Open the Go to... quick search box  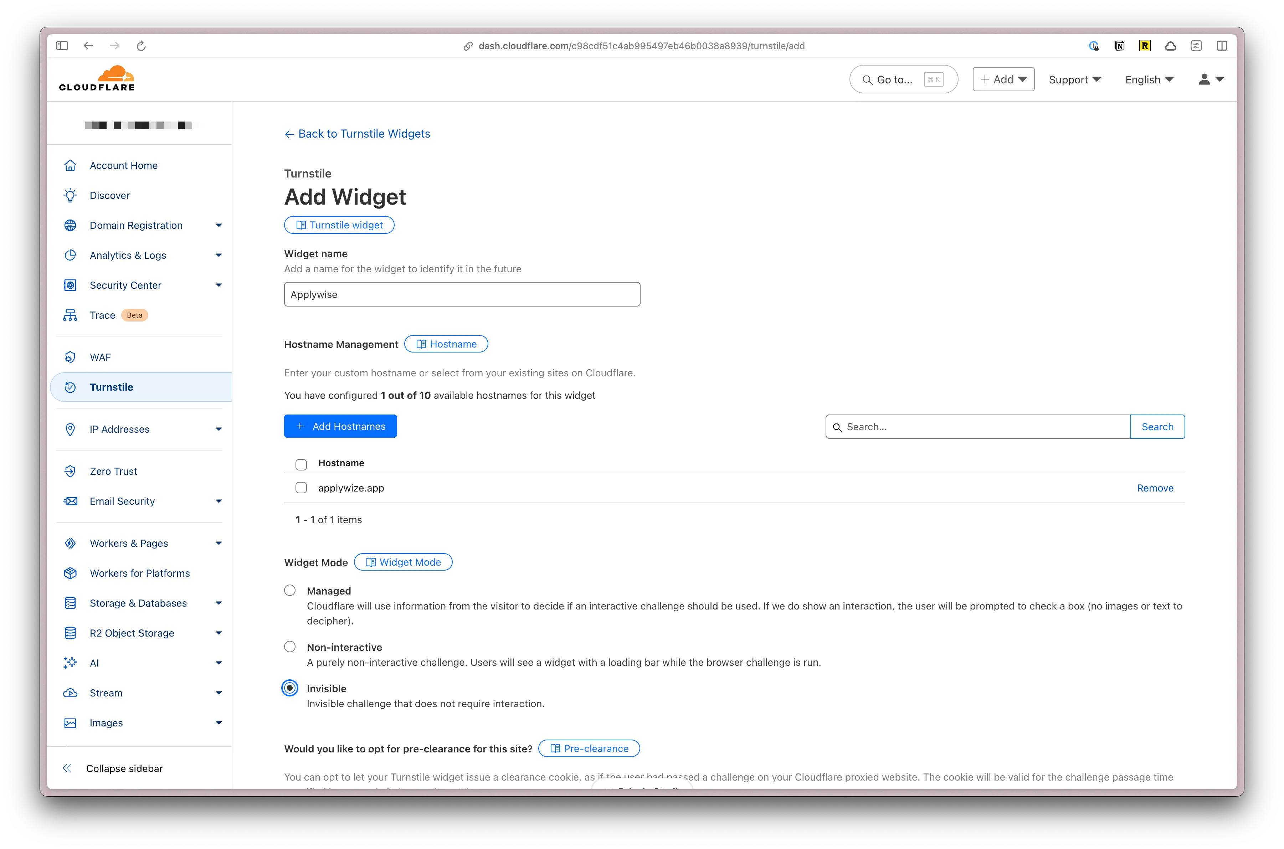pyautogui.click(x=904, y=79)
